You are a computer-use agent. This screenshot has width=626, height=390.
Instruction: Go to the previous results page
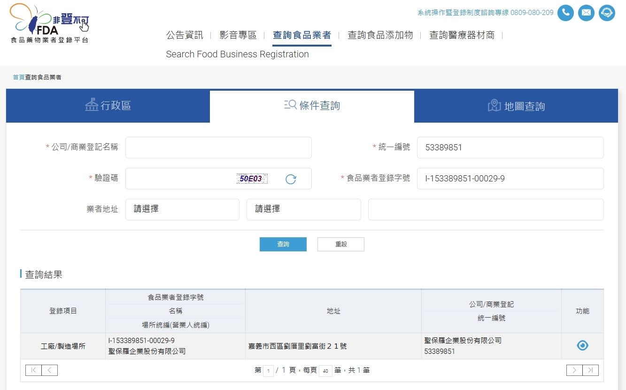click(50, 370)
